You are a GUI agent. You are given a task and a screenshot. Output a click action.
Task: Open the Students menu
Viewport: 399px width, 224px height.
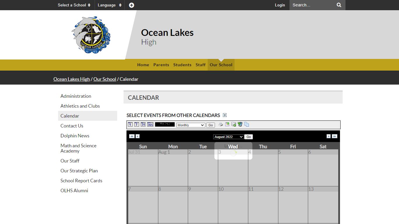tap(182, 65)
